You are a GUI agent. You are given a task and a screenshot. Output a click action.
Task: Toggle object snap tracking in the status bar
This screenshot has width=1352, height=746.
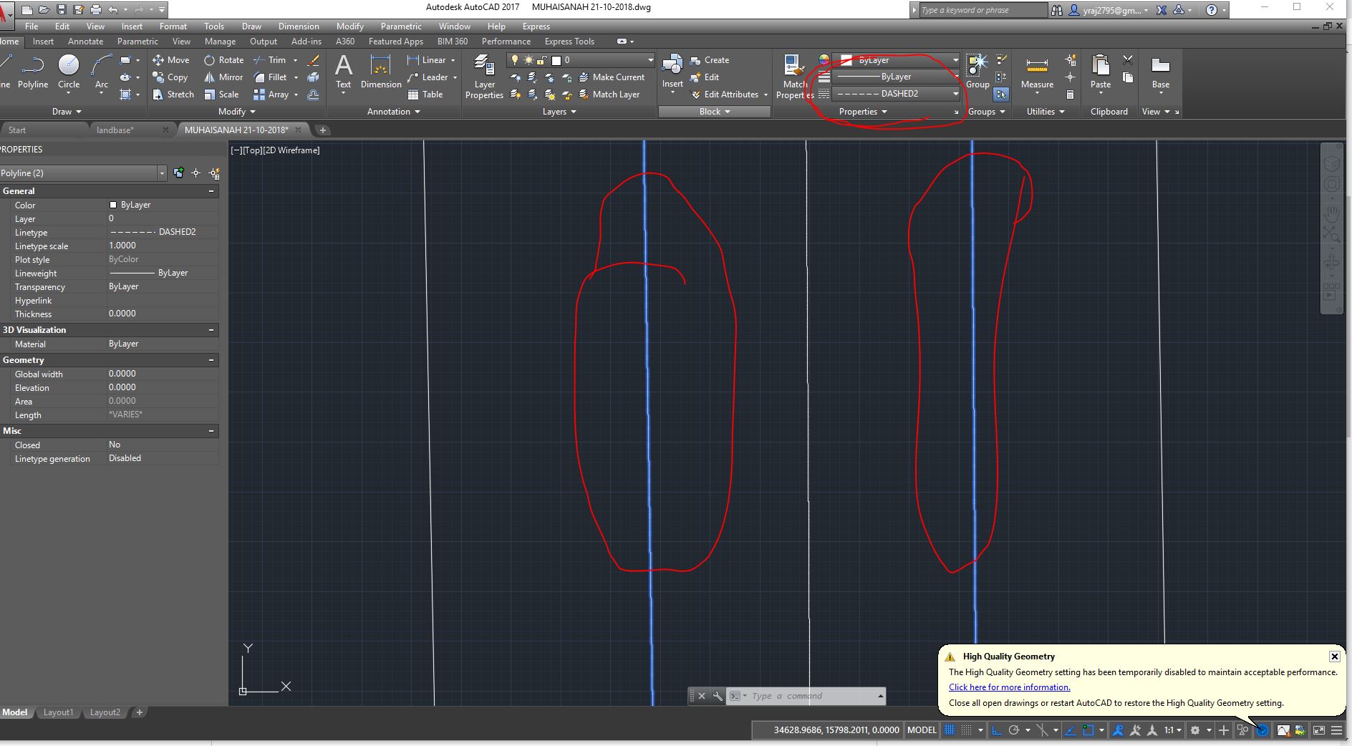point(1071,730)
